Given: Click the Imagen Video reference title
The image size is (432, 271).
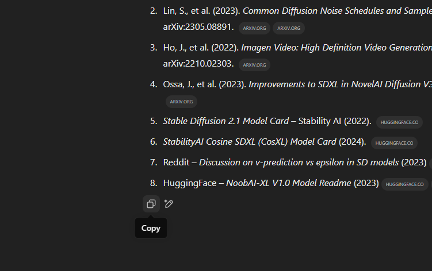Looking at the screenshot, I should pyautogui.click(x=337, y=48).
